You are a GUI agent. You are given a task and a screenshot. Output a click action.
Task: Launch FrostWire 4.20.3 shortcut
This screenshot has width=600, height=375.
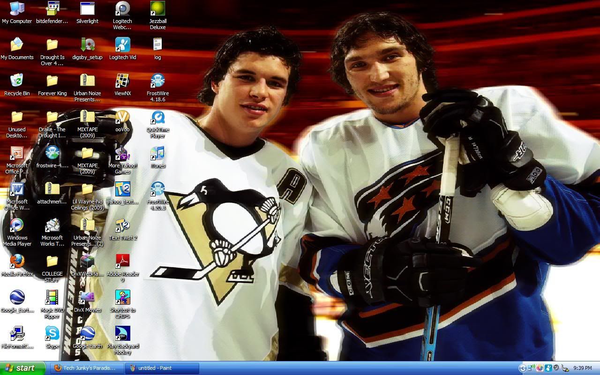[x=157, y=196]
